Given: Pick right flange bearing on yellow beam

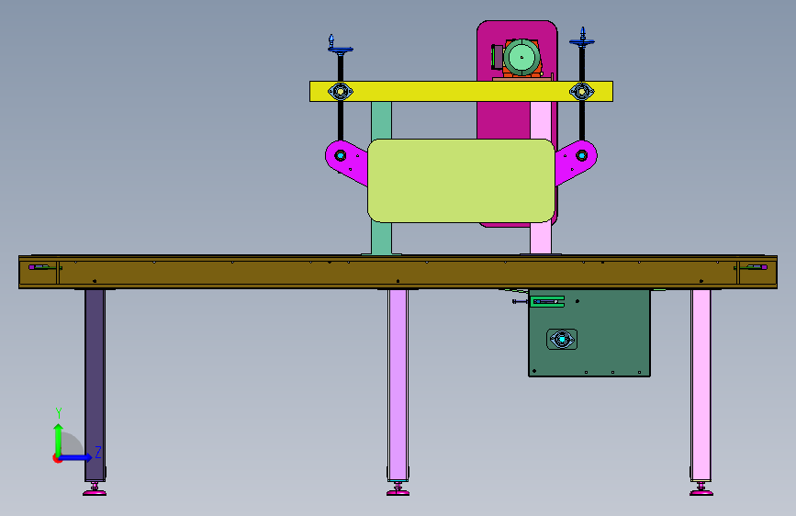Looking at the screenshot, I should [x=582, y=92].
